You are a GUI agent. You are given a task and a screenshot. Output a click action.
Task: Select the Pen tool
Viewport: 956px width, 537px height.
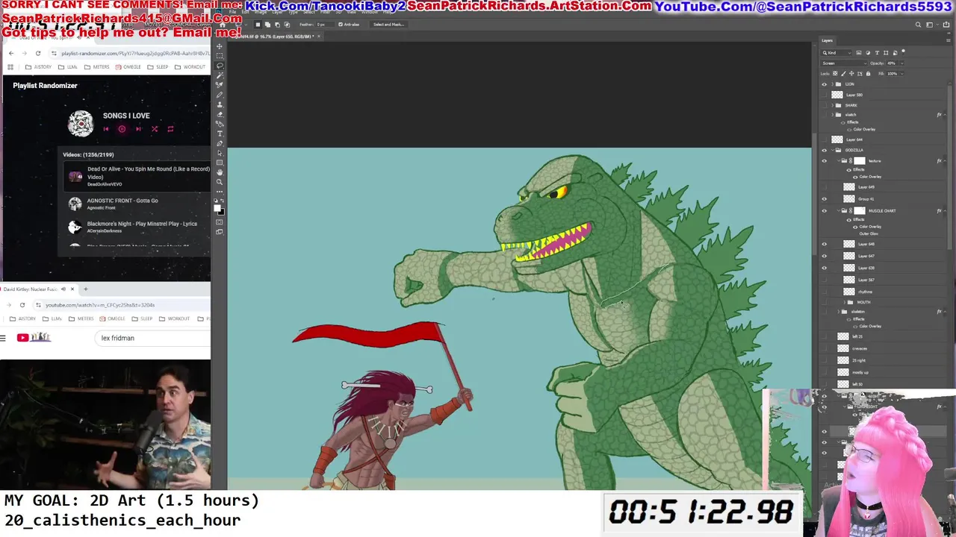220,143
